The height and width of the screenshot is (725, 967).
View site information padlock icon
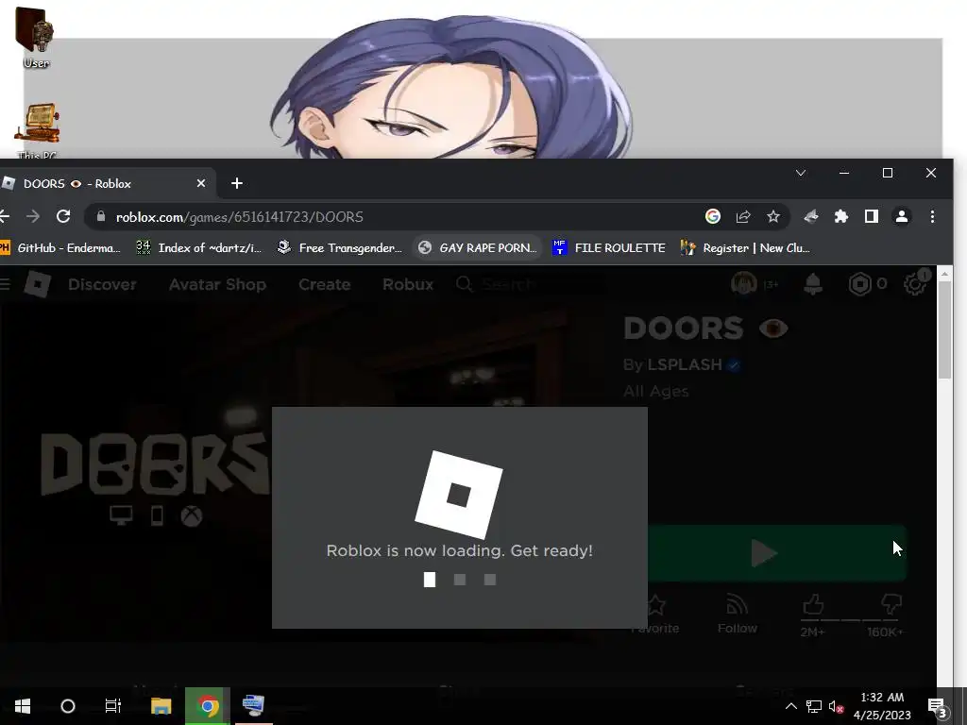coord(101,216)
